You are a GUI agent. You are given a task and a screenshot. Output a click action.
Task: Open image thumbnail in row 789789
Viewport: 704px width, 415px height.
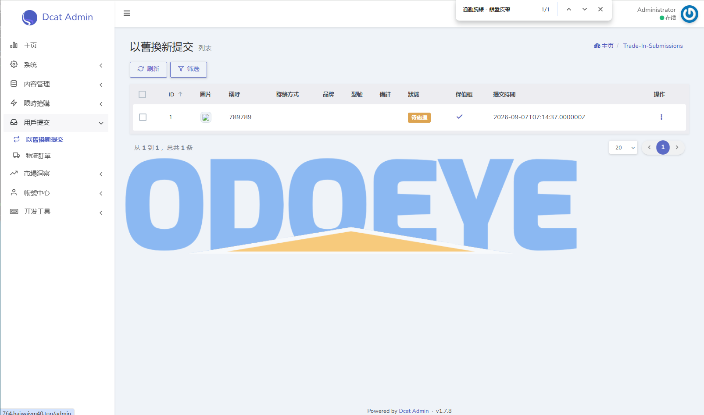pos(206,117)
